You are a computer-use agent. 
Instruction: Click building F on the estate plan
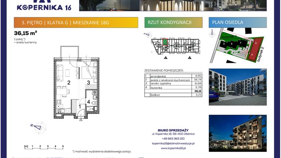click(241, 43)
